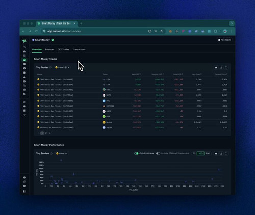
Task: Click the topmost scatter point above 140% ROI
Action: 61,160
